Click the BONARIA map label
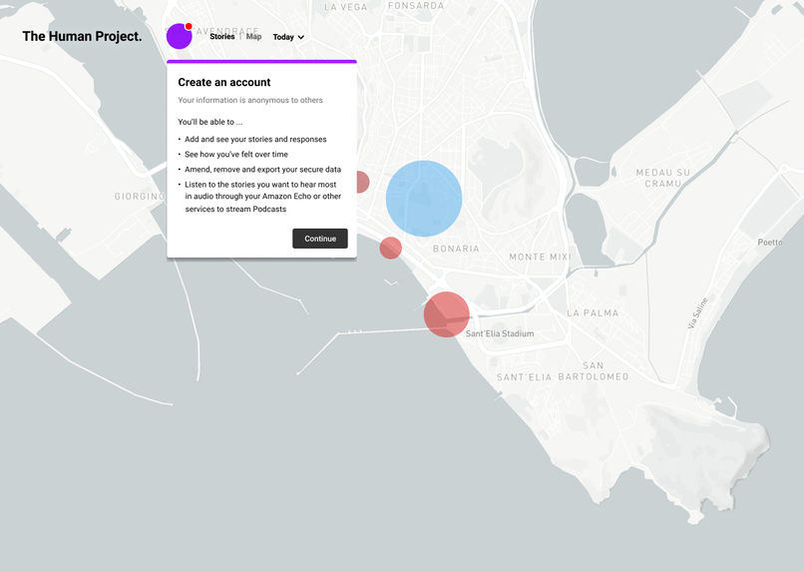The height and width of the screenshot is (572, 804). (456, 249)
